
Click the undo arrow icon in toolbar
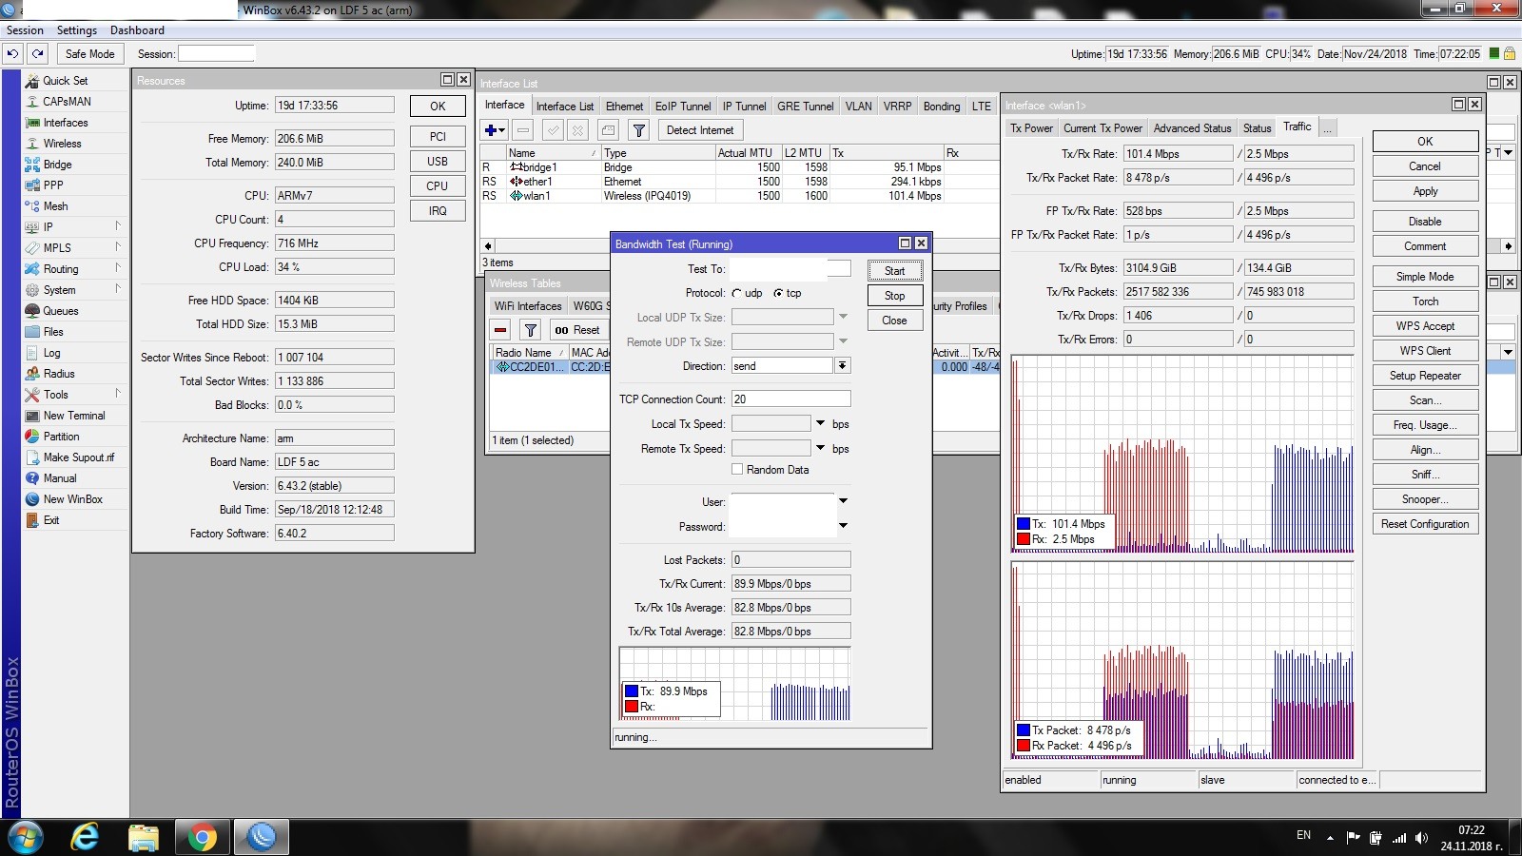pyautogui.click(x=12, y=54)
